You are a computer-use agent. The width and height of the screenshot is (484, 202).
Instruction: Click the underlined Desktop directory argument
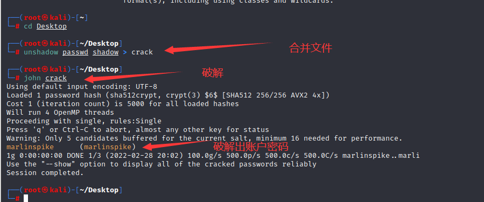click(x=52, y=26)
